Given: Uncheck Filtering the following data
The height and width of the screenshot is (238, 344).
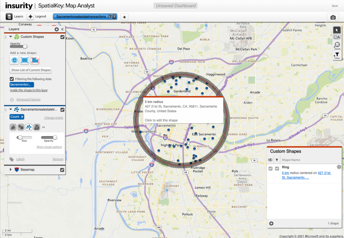Looking at the screenshot, I should 12,79.
